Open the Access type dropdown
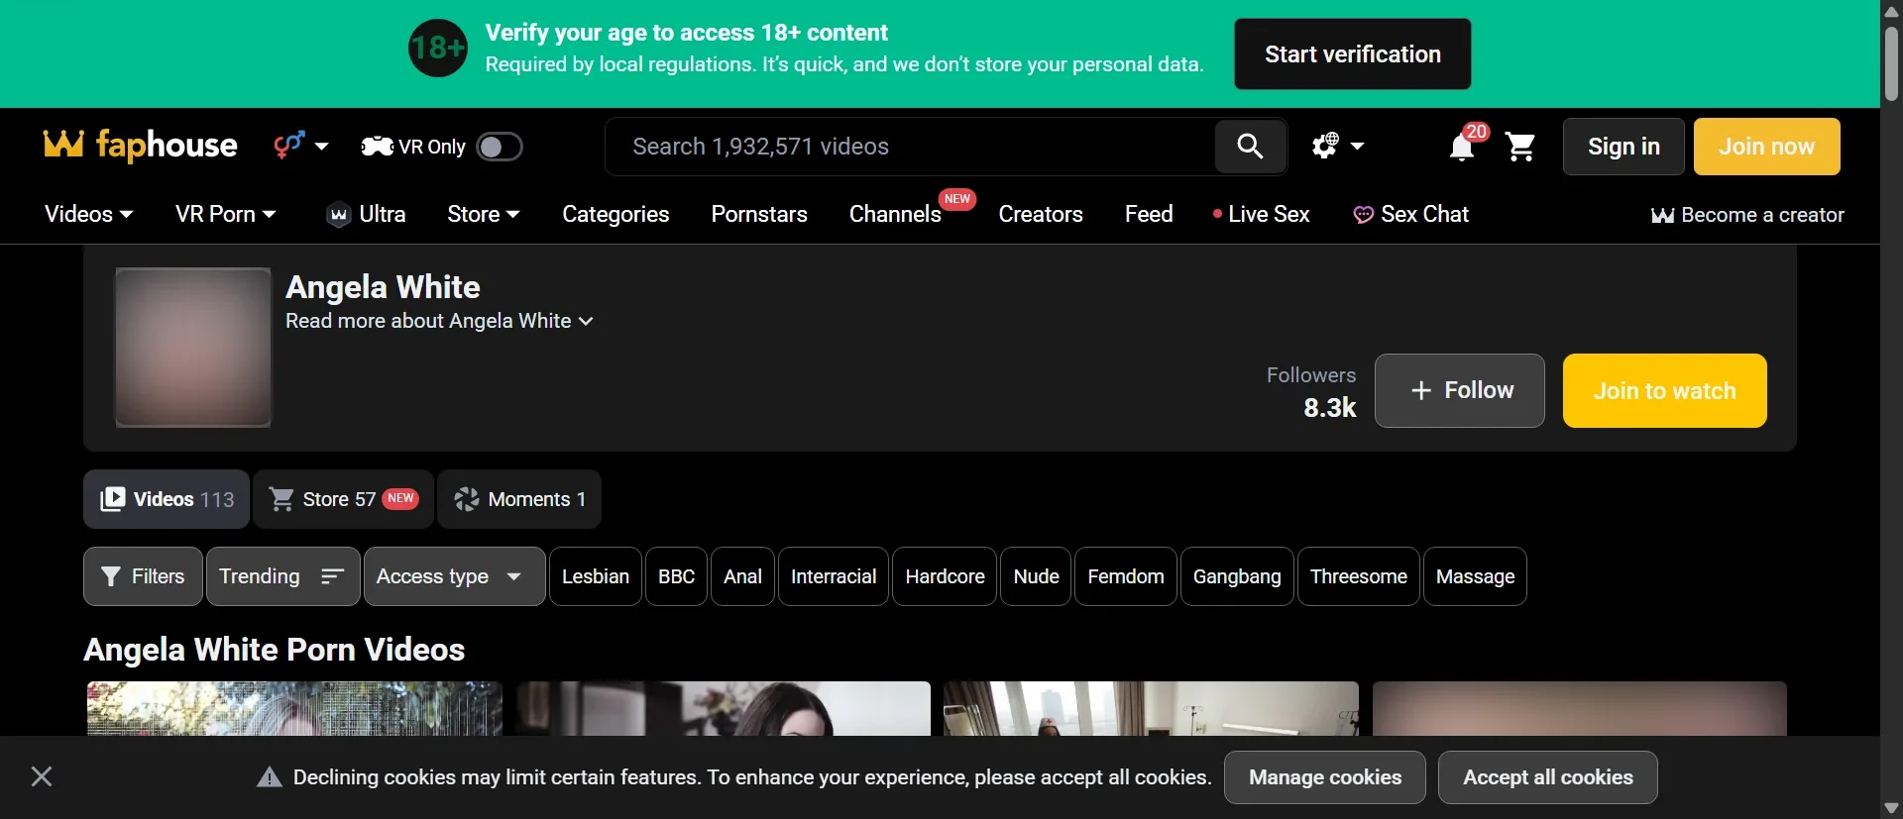The width and height of the screenshot is (1903, 819). 454,576
